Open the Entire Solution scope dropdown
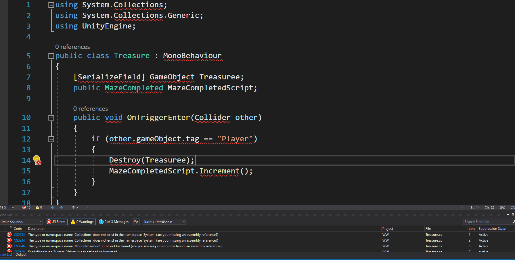515x260 pixels. [21, 222]
